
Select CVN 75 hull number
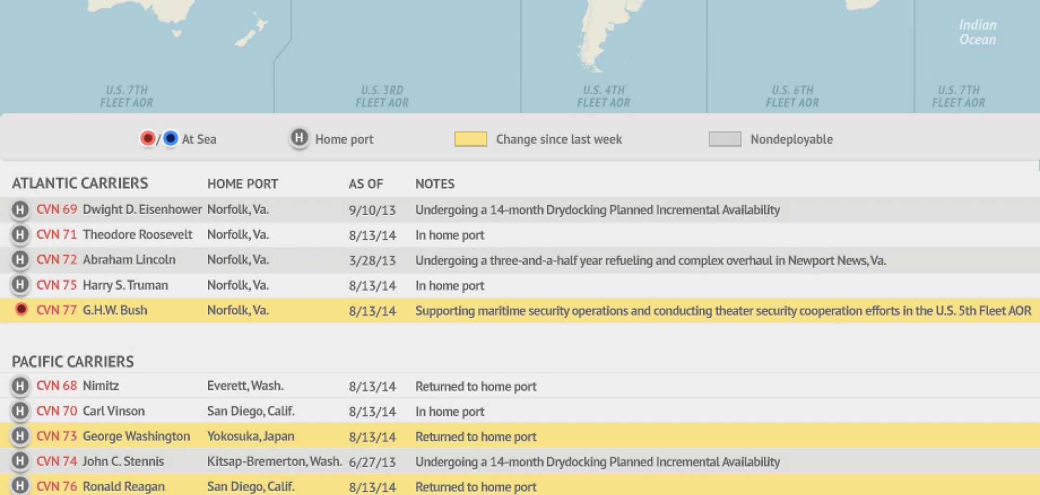coord(57,285)
